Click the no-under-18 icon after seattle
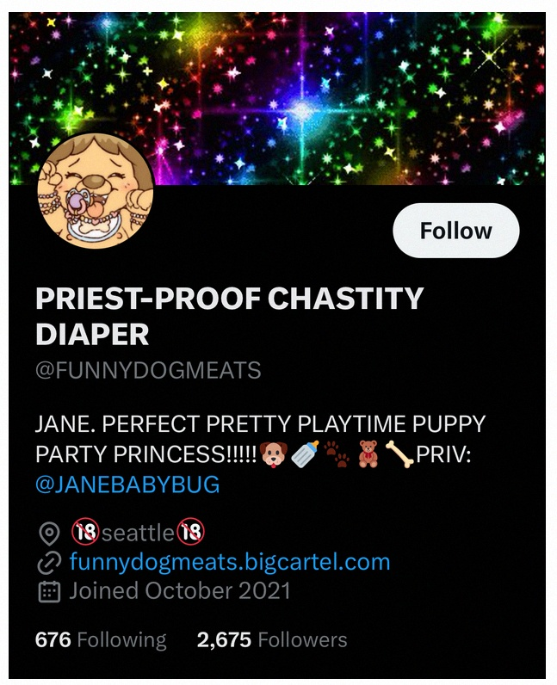 coord(190,531)
